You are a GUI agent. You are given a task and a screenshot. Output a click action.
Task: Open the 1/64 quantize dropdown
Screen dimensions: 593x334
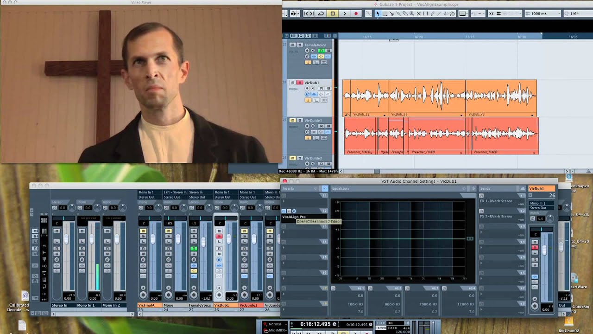click(x=578, y=13)
